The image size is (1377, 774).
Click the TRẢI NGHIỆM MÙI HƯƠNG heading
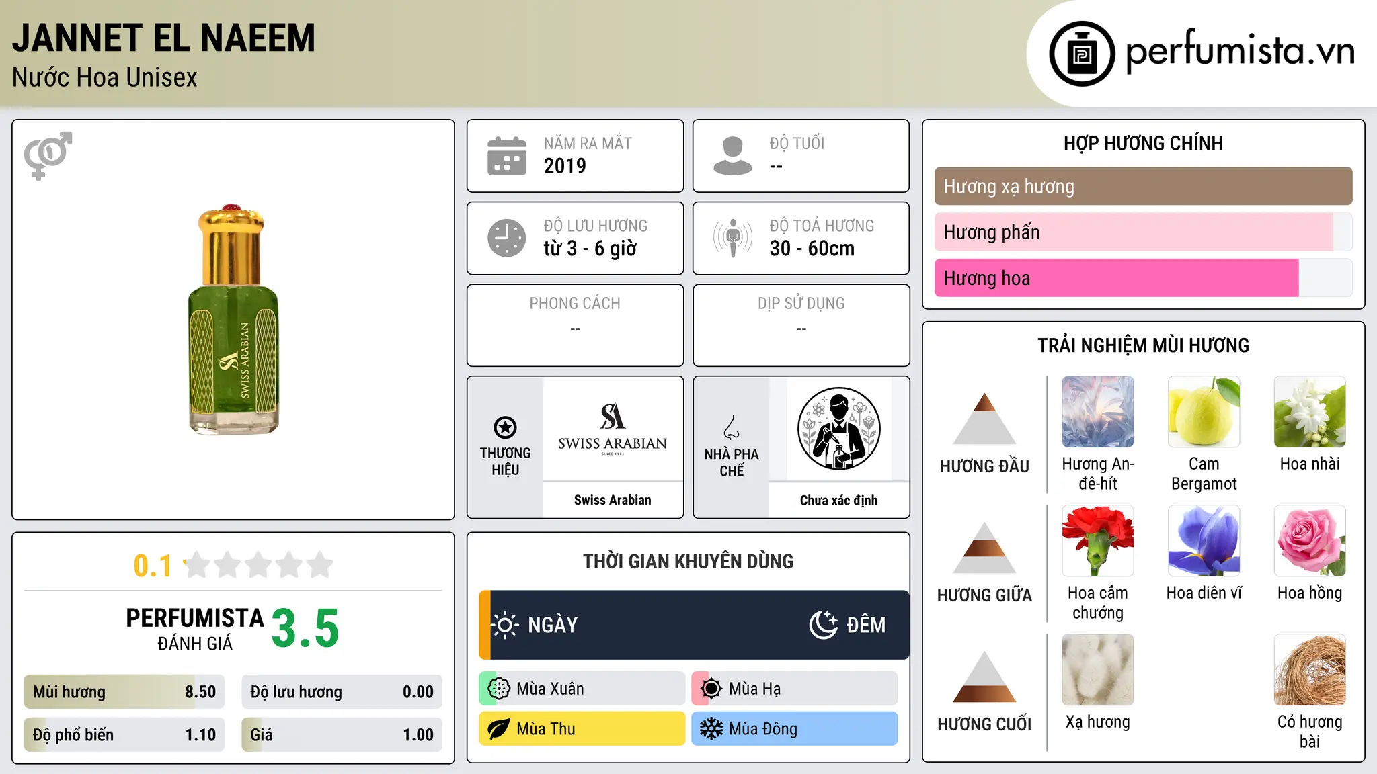click(x=1143, y=345)
